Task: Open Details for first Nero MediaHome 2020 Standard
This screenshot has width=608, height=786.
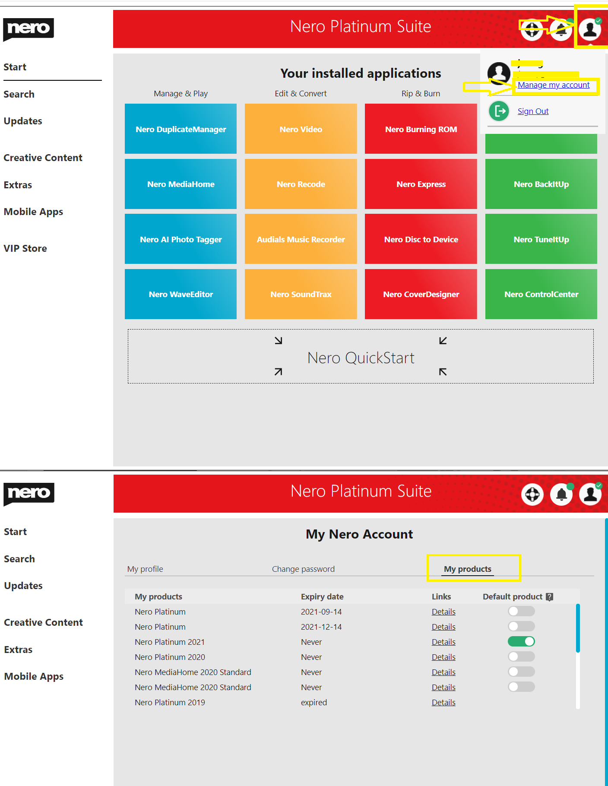Action: pos(443,672)
